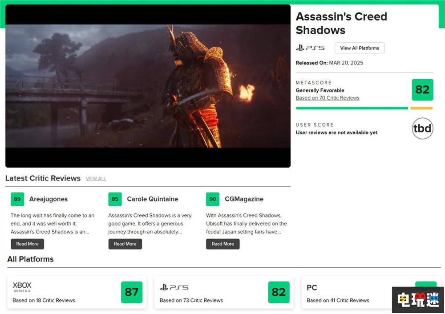Screen dimensions: 445x314
Task: Click the PS5 logo in All Platforms
Action: tap(174, 287)
